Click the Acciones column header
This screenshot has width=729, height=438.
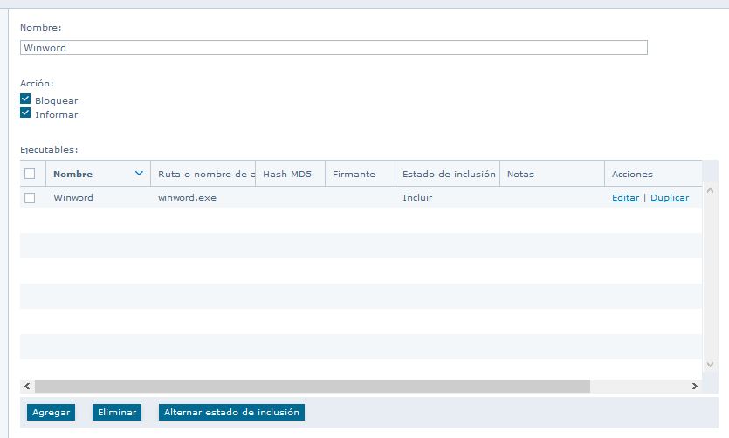click(653, 174)
